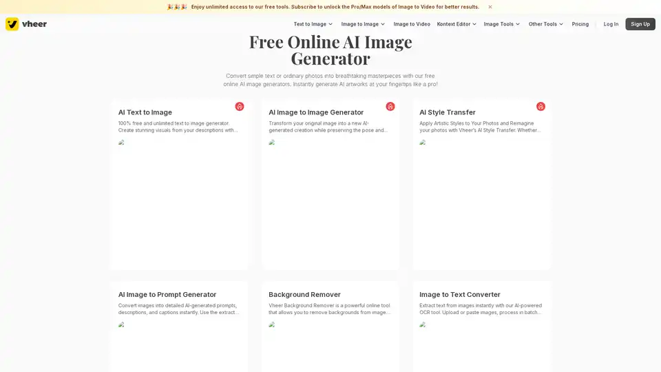The width and height of the screenshot is (661, 372).
Task: Expand the Image to Image dropdown
Action: click(x=363, y=24)
